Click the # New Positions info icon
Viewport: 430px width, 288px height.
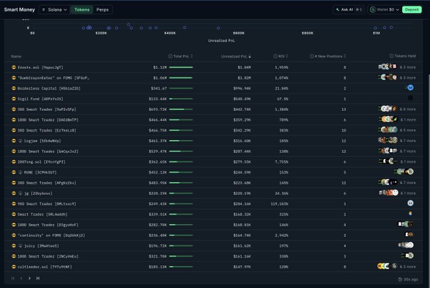pos(312,56)
